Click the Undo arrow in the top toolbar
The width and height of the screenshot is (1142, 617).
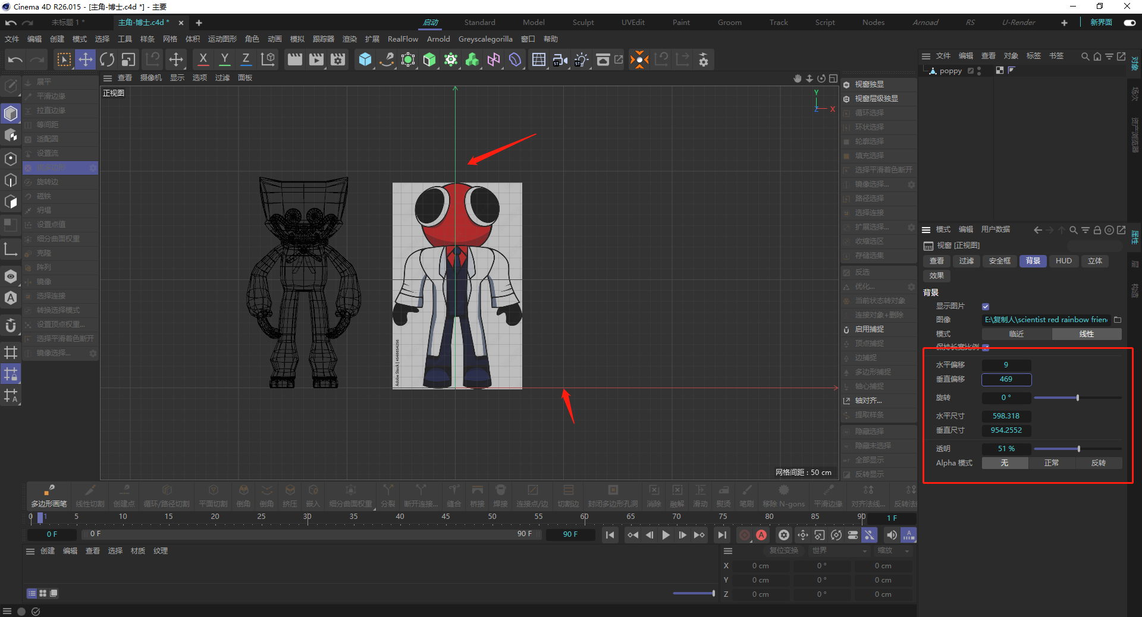point(15,59)
